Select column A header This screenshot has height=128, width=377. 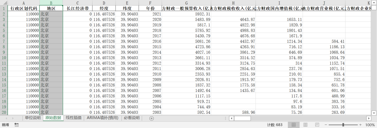click(24, 3)
